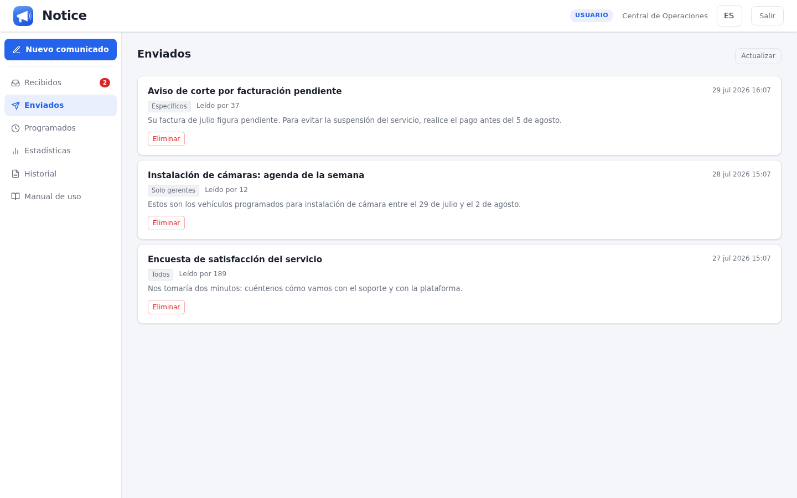Open the Historial menu item

[60, 174]
